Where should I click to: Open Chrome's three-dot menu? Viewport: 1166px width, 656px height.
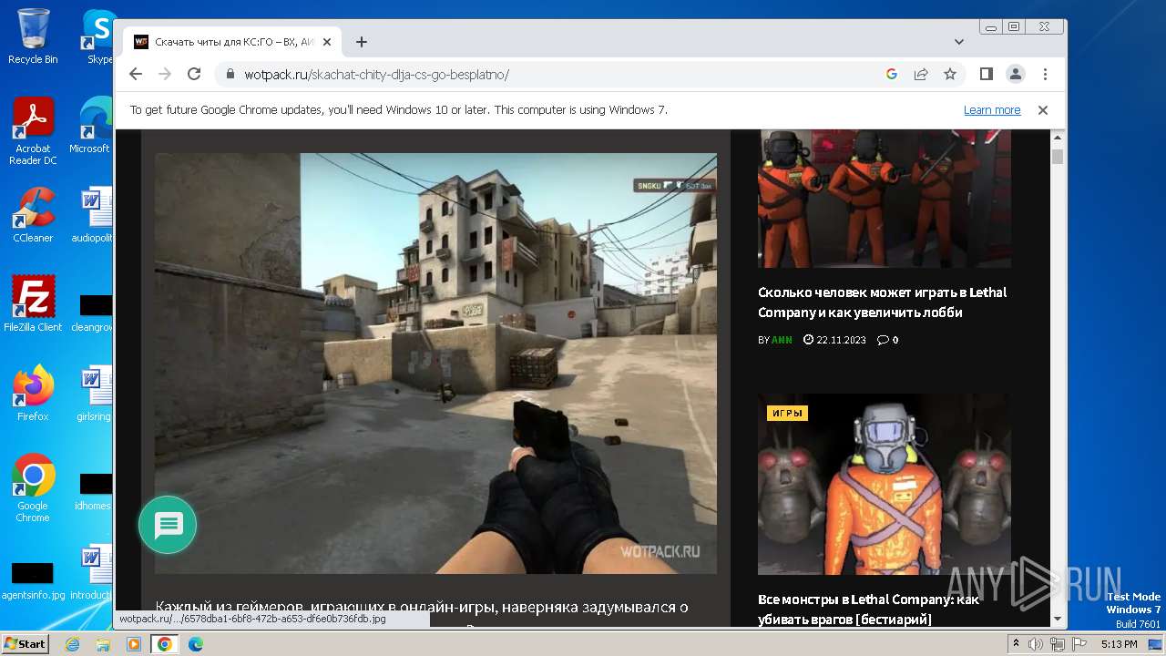(x=1045, y=74)
